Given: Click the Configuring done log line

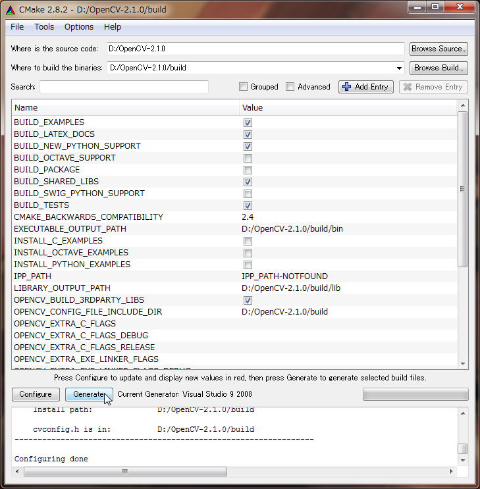Looking at the screenshot, I should [x=51, y=459].
